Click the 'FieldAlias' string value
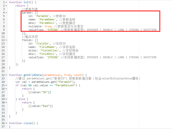This screenshot has height=129, width=172. coord(49,51)
